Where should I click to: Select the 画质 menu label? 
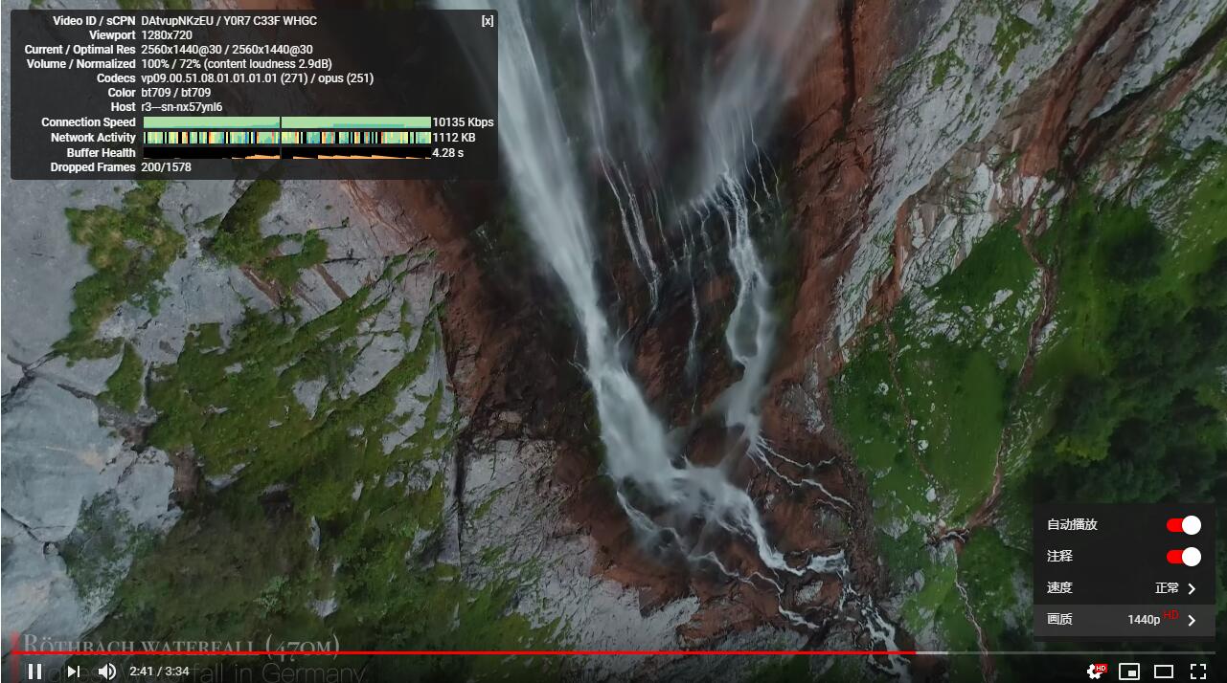pyautogui.click(x=1059, y=620)
